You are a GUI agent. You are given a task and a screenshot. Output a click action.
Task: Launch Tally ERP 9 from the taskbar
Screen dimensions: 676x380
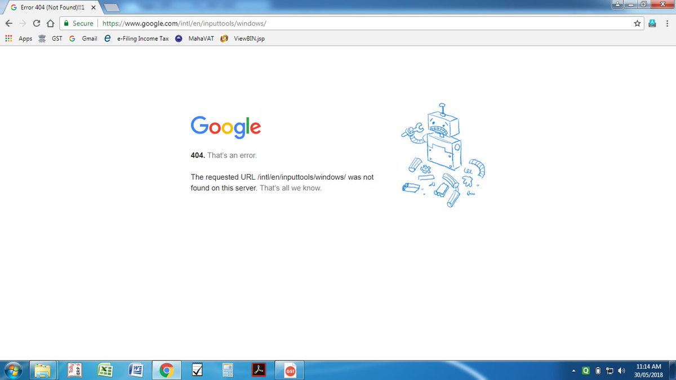coord(74,370)
